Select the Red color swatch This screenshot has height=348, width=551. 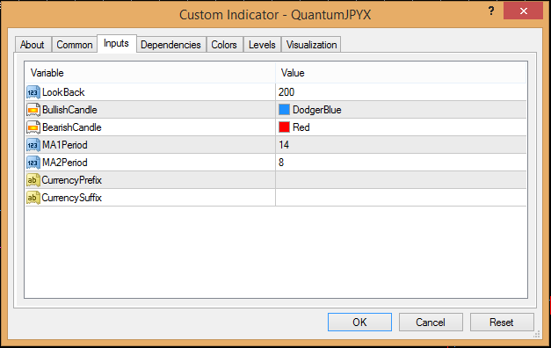point(284,127)
